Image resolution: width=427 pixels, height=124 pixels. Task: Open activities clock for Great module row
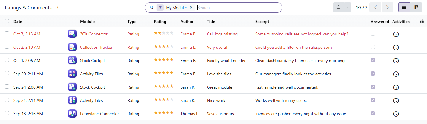click(396, 87)
